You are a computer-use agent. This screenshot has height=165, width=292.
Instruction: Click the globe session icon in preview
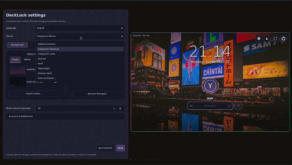259,38
